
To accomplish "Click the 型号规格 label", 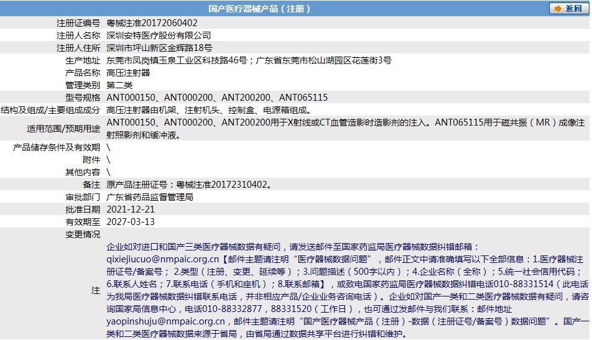I will pyautogui.click(x=83, y=98).
